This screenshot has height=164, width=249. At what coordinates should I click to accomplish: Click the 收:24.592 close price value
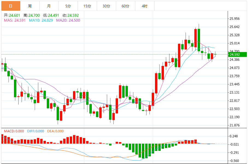click(x=71, y=15)
